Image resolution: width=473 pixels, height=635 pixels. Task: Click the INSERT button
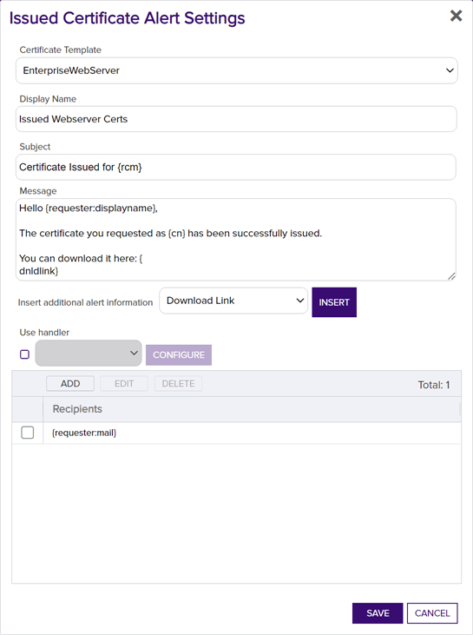(334, 302)
